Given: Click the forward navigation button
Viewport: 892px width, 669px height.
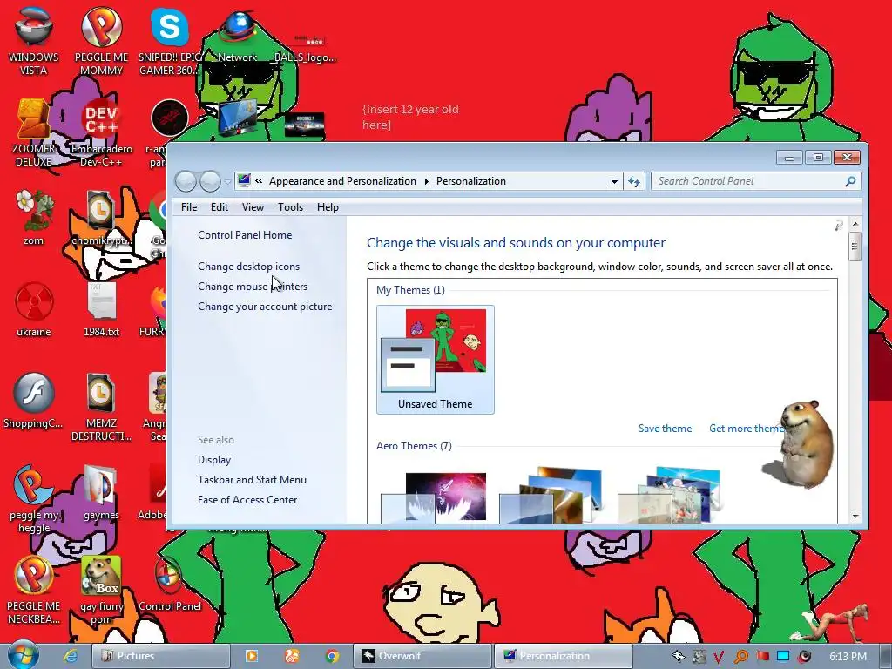Looking at the screenshot, I should (211, 181).
